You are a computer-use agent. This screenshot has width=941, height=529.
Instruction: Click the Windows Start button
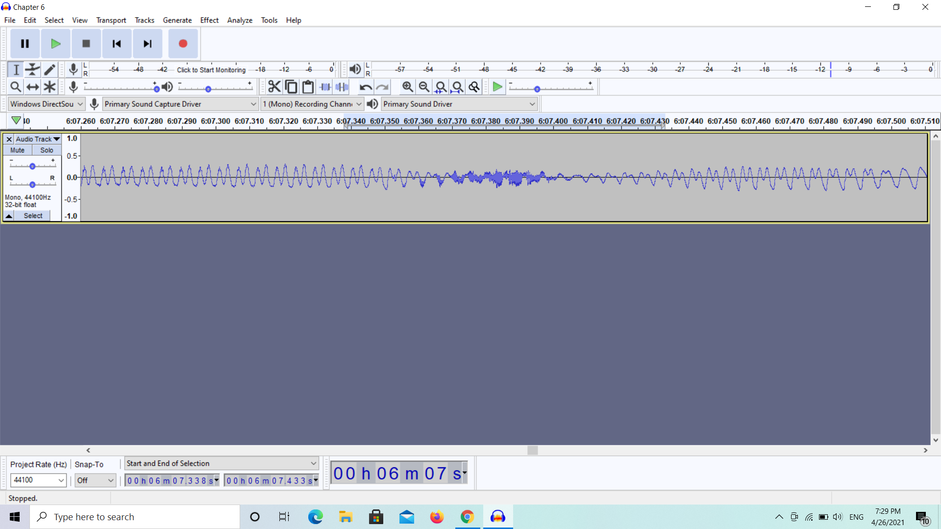(15, 517)
